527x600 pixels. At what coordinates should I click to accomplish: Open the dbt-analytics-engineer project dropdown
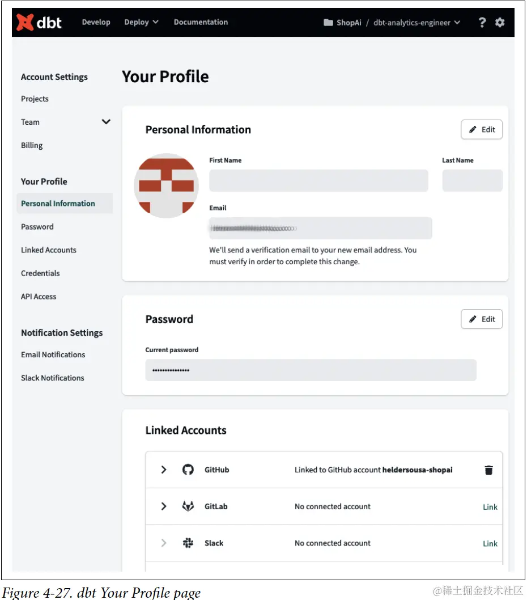[416, 23]
